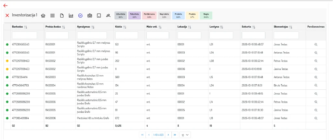Focus the Lokacija filter input

coord(190,35)
